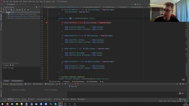Open the File menu
The height and width of the screenshot is (106, 189).
4,1
